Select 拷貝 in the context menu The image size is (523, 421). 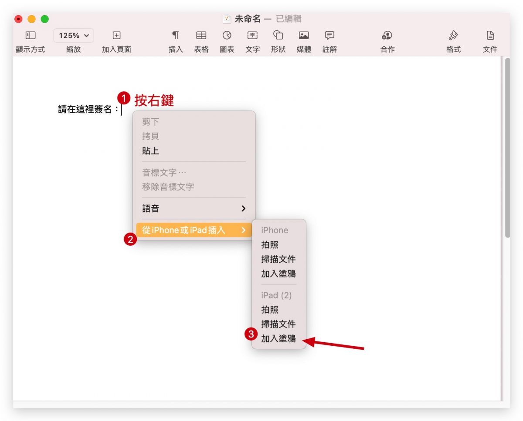[194, 136]
